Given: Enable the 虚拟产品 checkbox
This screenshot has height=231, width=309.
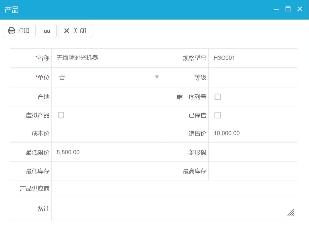Looking at the screenshot, I should [61, 115].
